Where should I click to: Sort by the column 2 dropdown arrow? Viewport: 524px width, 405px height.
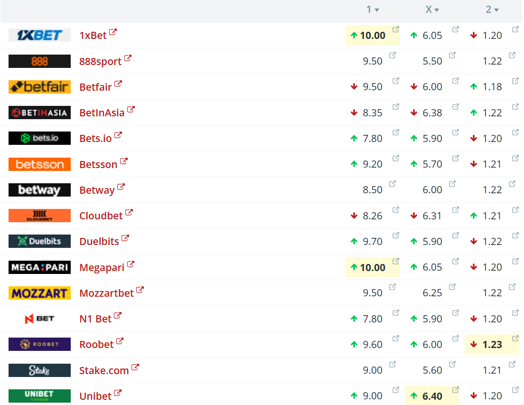[496, 10]
